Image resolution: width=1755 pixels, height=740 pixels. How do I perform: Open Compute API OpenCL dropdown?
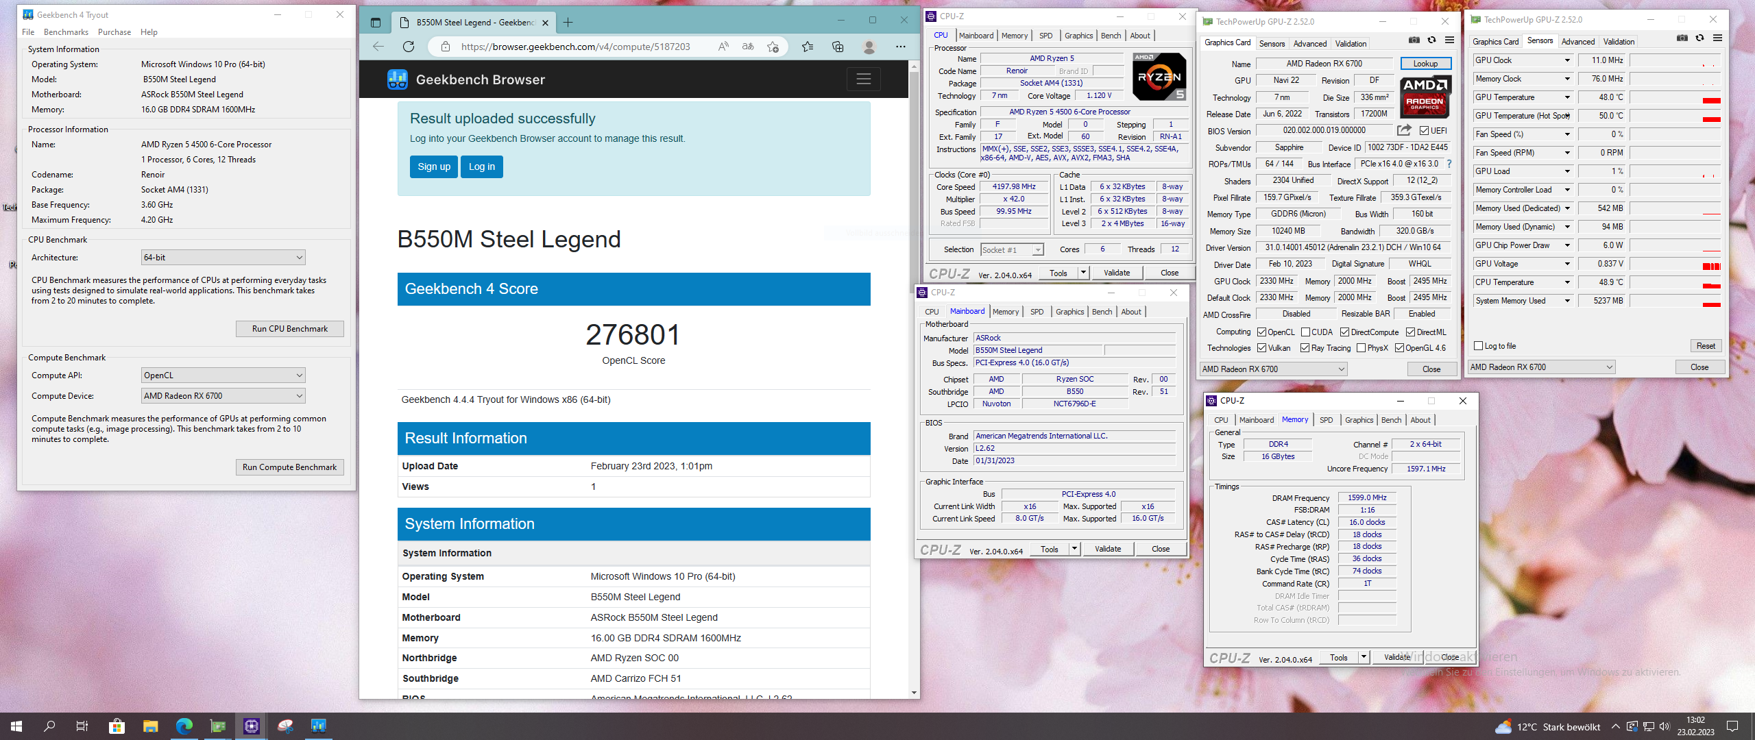223,375
